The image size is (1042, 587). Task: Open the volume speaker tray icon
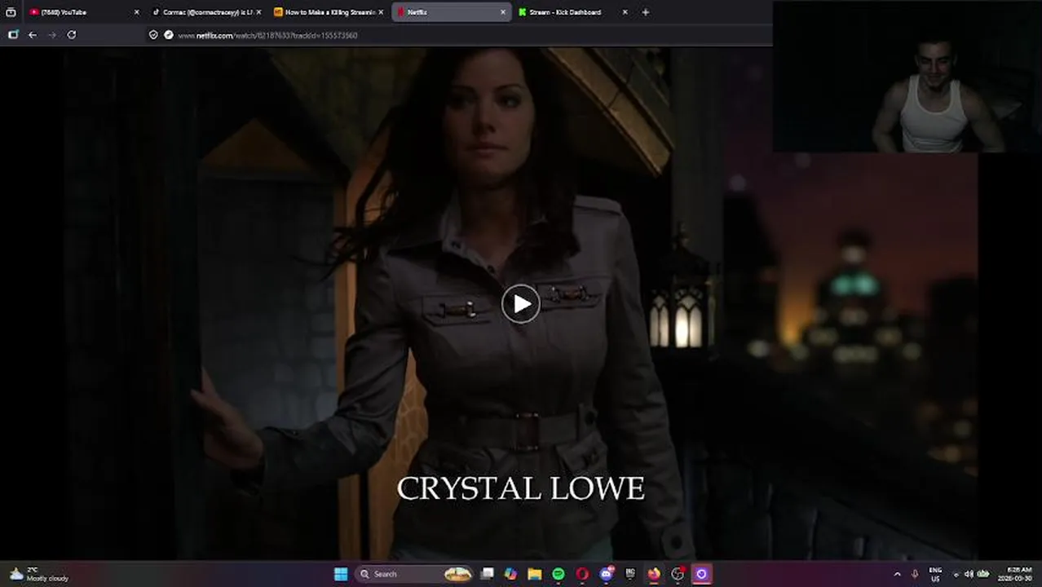click(969, 574)
